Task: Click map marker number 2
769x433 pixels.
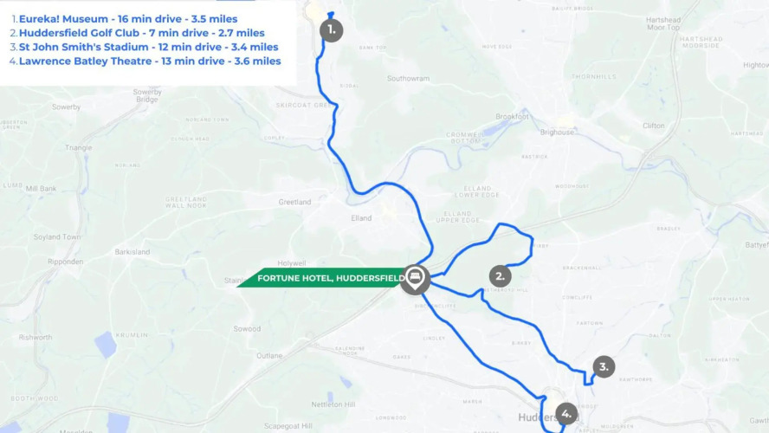Action: pos(501,276)
